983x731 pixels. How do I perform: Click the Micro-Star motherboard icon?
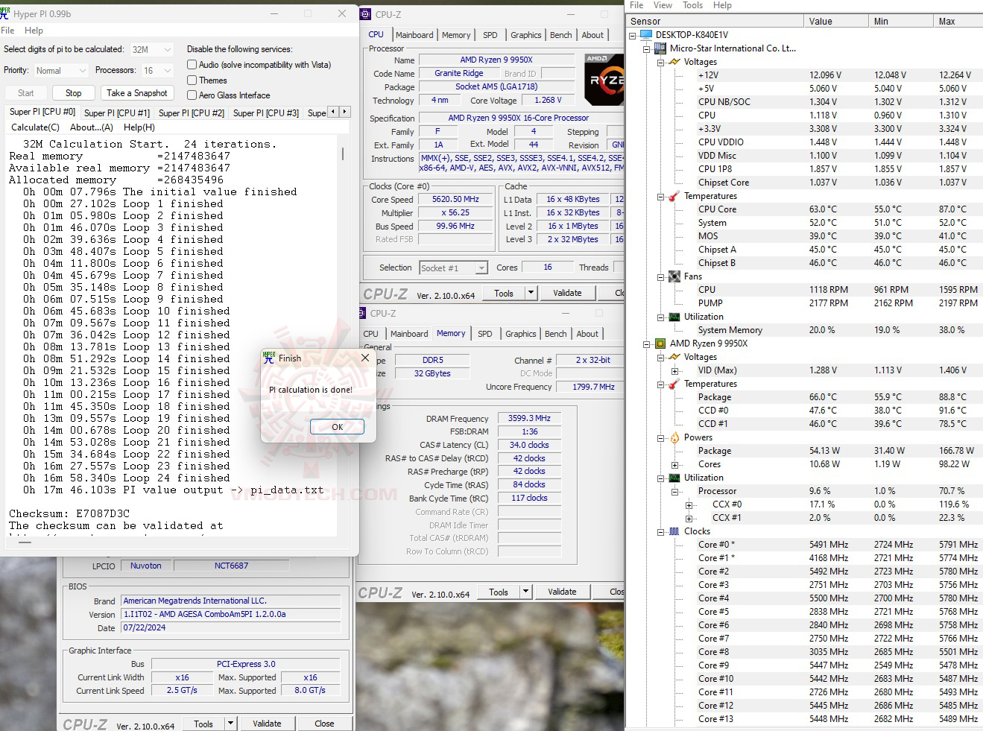pyautogui.click(x=660, y=48)
